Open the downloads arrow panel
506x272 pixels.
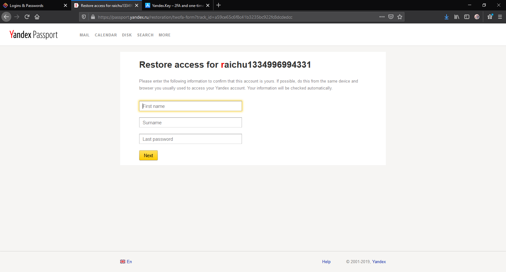(x=447, y=17)
